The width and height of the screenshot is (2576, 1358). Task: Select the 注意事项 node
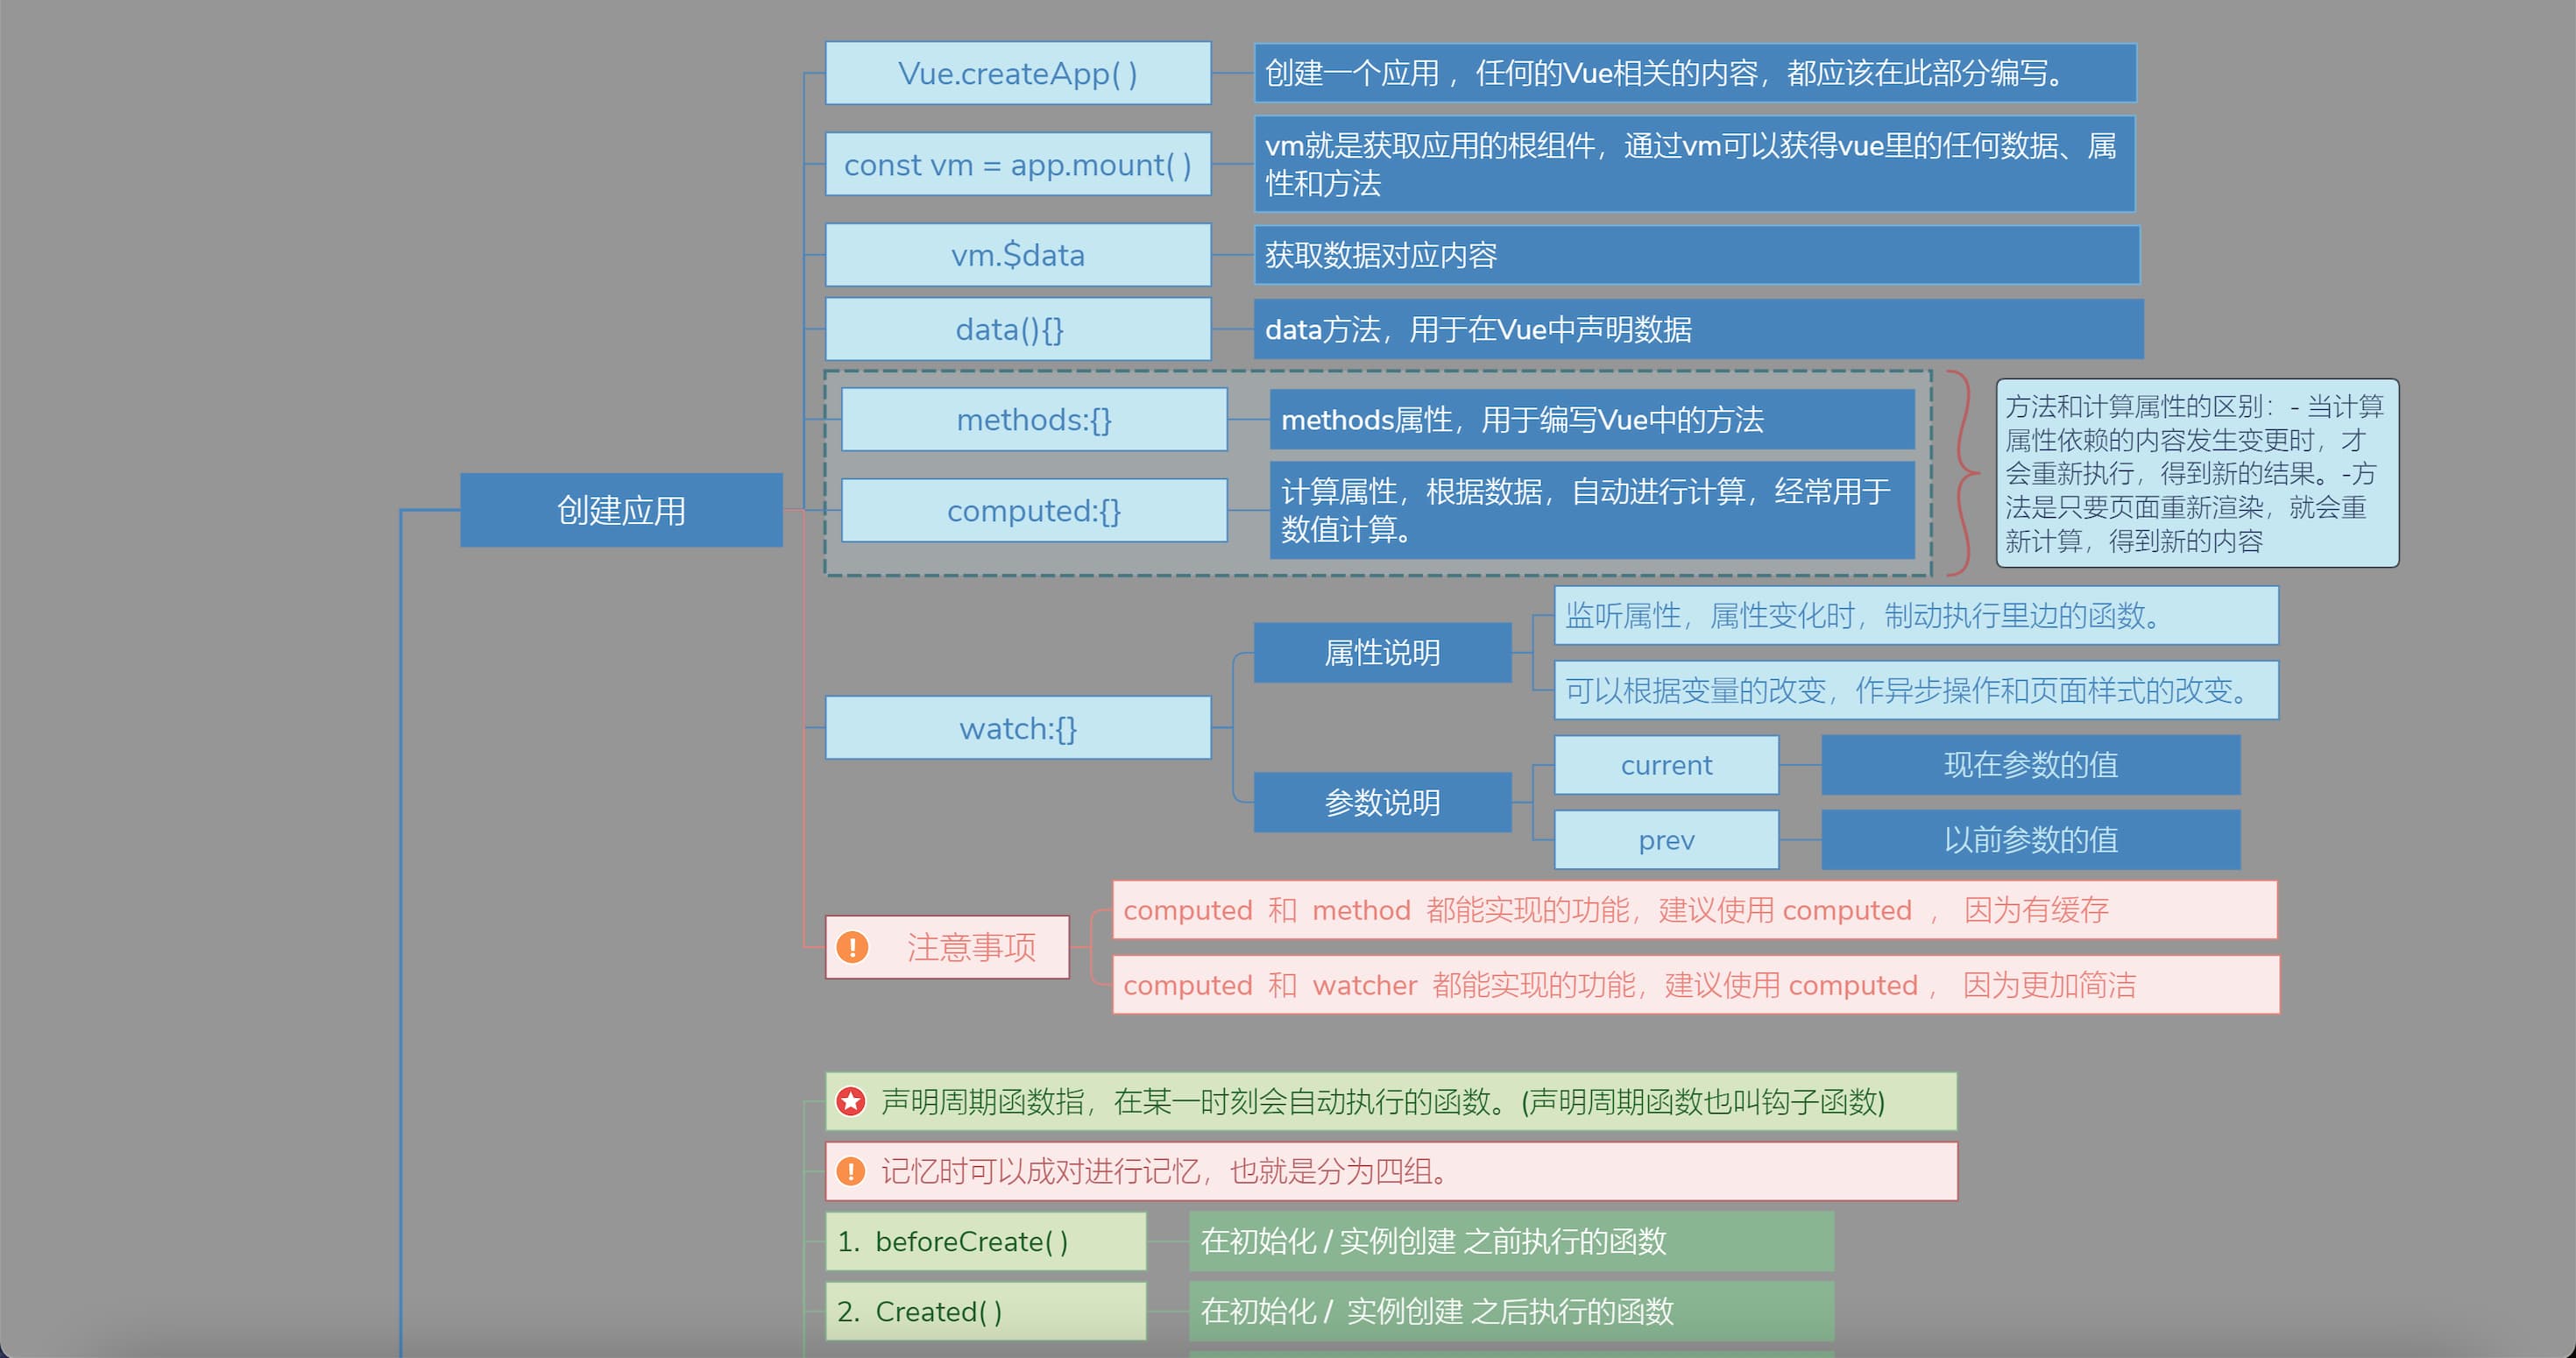click(x=947, y=947)
